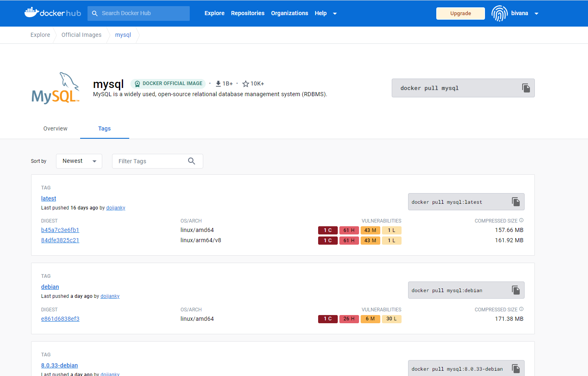Open doijanky profile link under latest tag

tap(116, 208)
